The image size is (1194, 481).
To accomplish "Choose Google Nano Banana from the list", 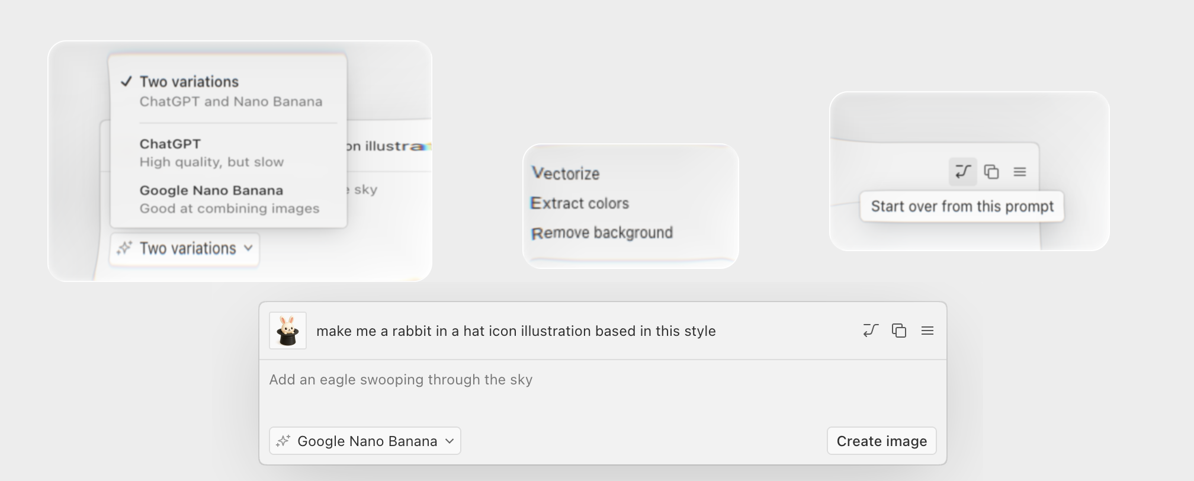I will coord(228,199).
